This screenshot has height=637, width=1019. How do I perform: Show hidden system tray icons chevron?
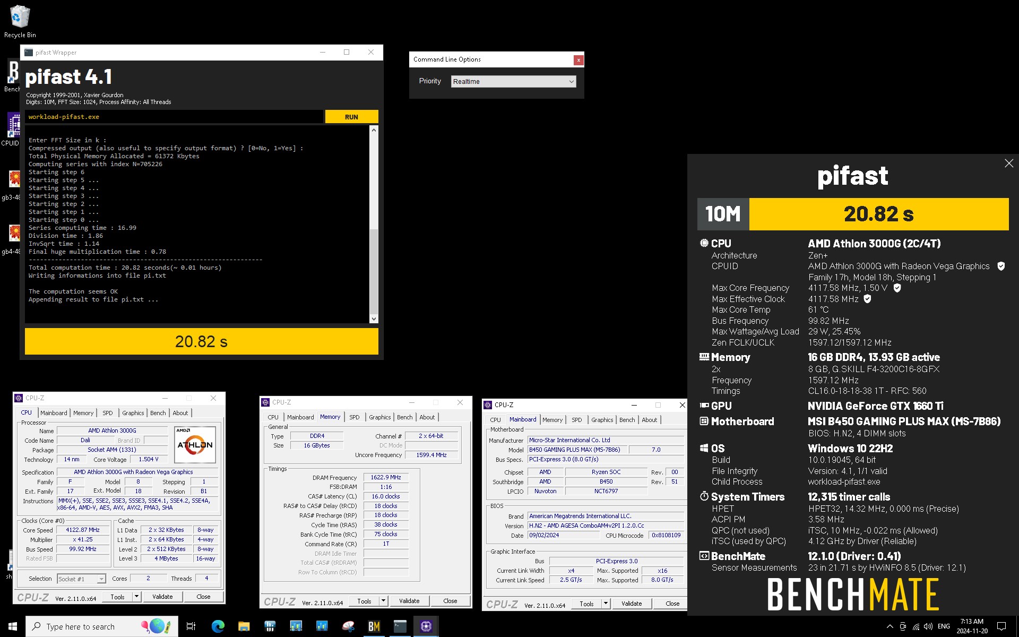click(890, 626)
